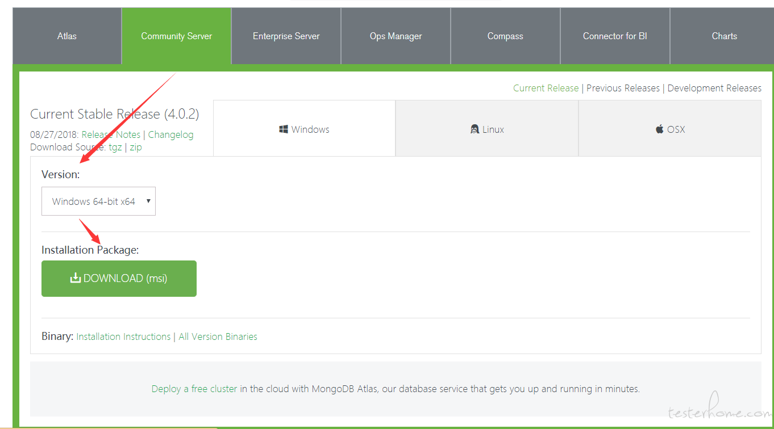Open All Version Binaries link
Screen dimensions: 774x429
click(x=218, y=337)
